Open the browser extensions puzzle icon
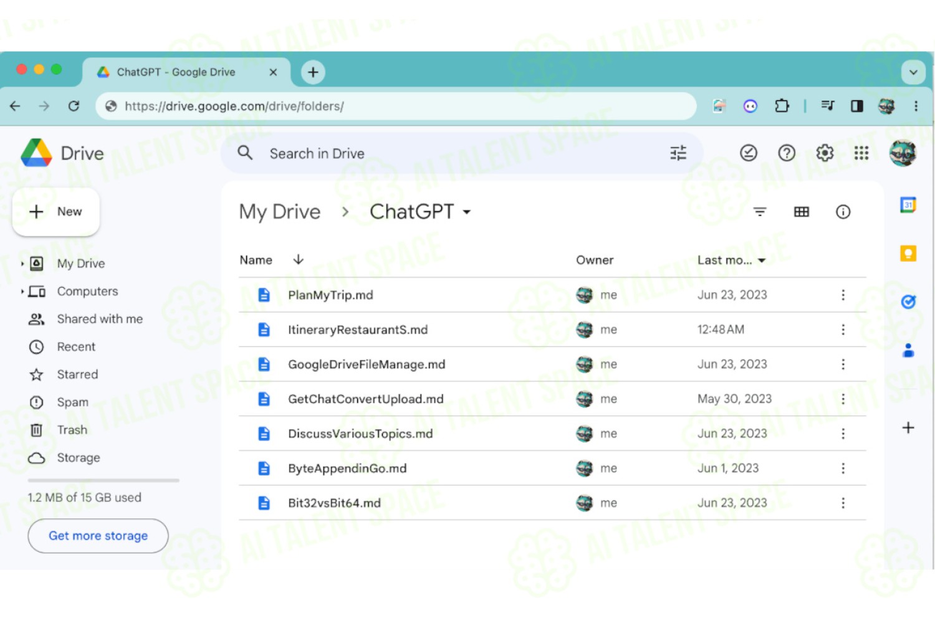Screen dimensions: 935x623 click(782, 106)
